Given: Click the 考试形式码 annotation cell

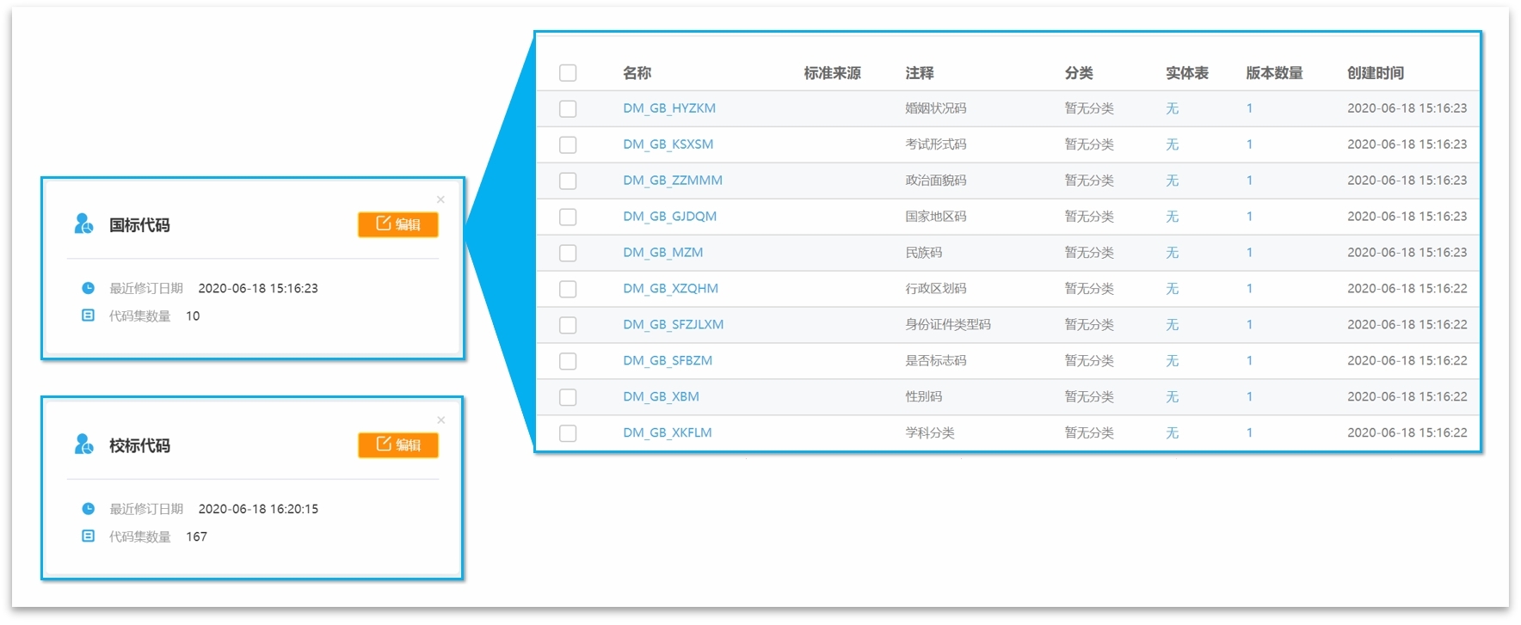Looking at the screenshot, I should click(x=936, y=144).
